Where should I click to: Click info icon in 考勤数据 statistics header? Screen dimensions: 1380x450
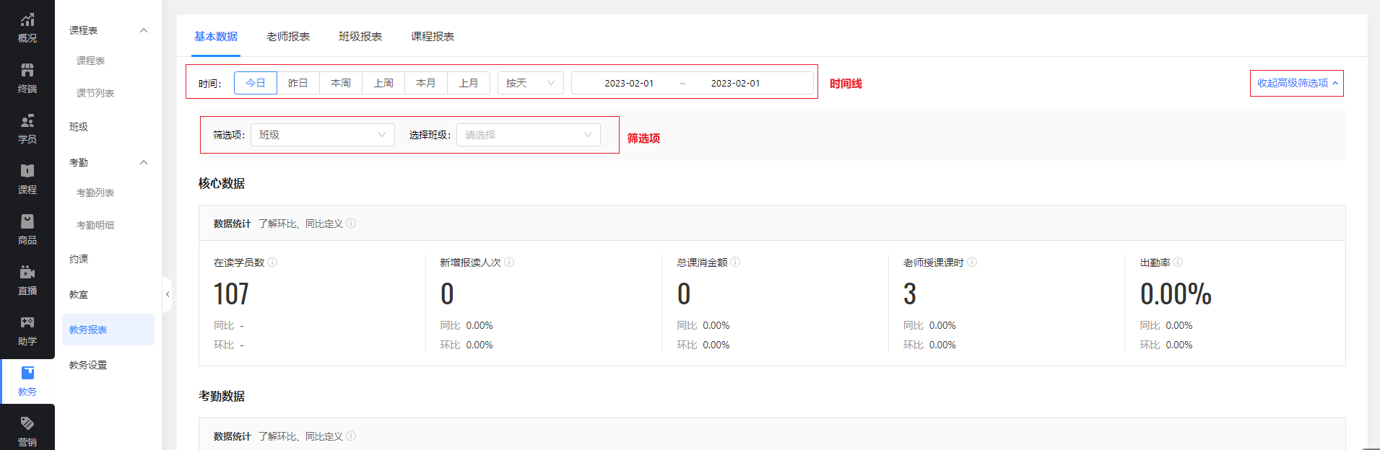(x=351, y=436)
